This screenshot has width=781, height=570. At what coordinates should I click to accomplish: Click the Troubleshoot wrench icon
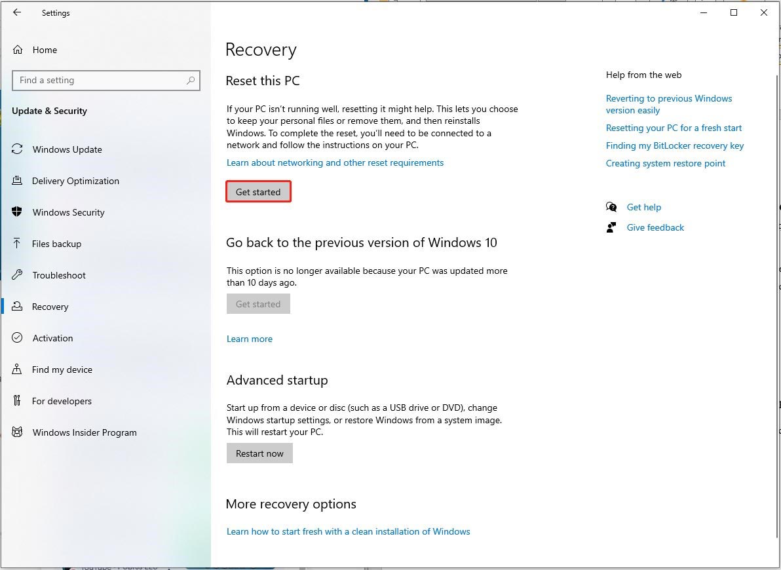(17, 275)
